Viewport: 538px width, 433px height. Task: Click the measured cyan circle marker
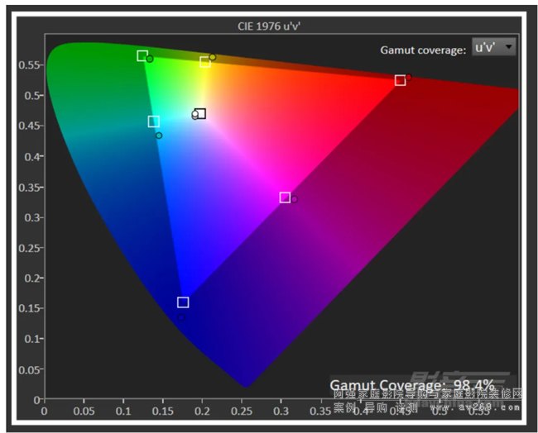click(159, 136)
